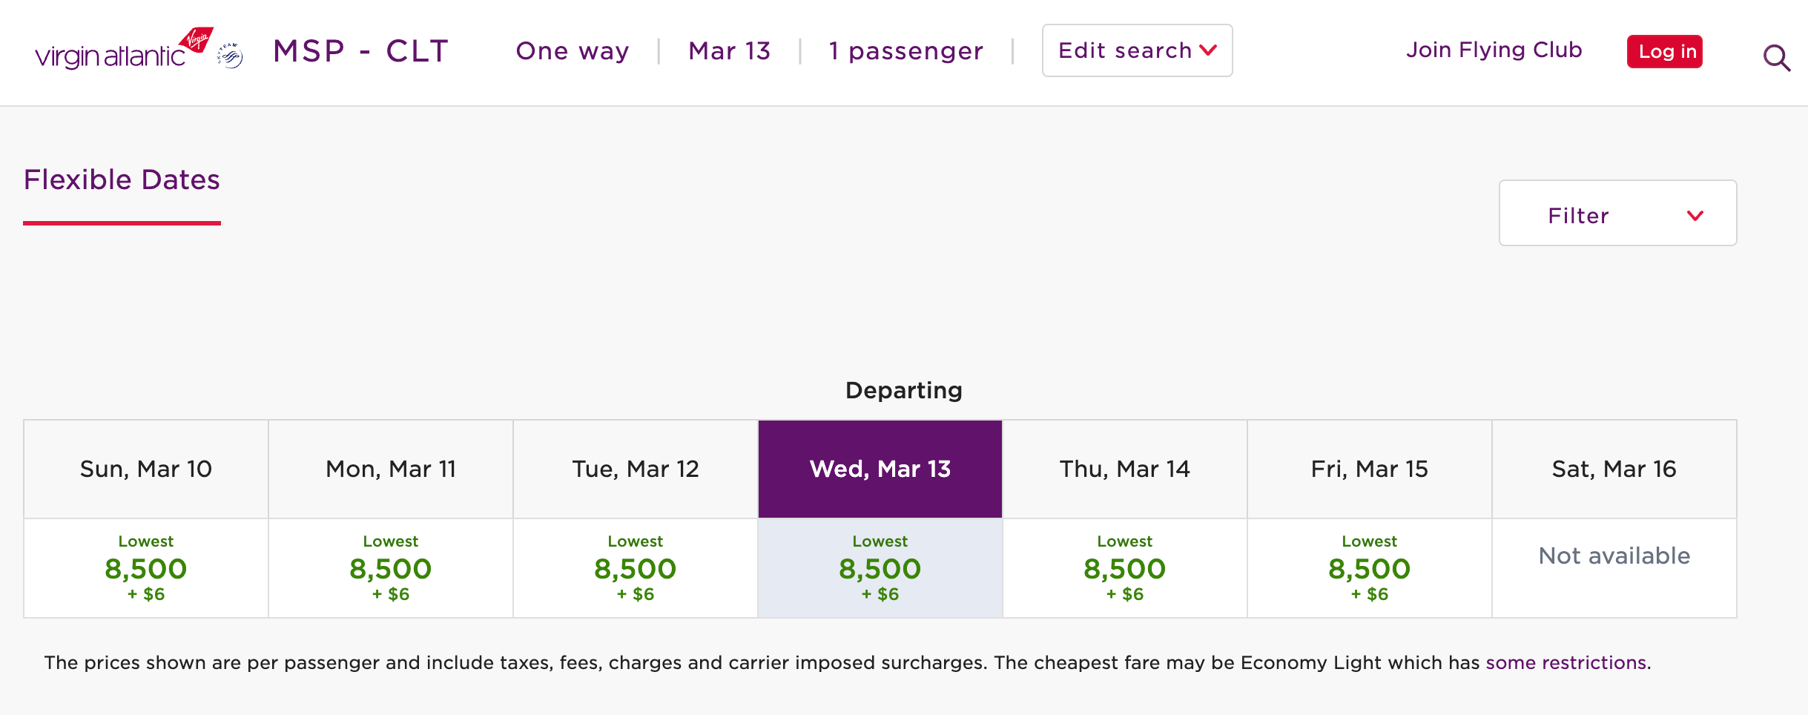This screenshot has height=715, width=1808.
Task: Select the lowest fare for Sun, Mar 10
Action: pyautogui.click(x=145, y=567)
